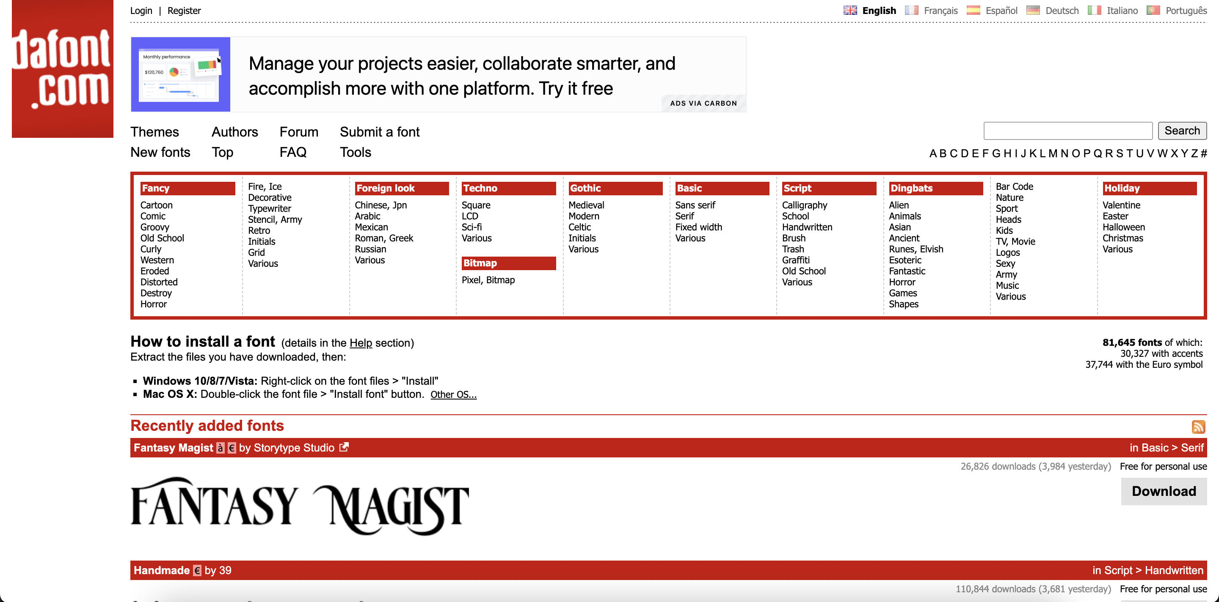The height and width of the screenshot is (602, 1219).
Task: Open the Pixel, Bitmap category
Action: pyautogui.click(x=488, y=280)
